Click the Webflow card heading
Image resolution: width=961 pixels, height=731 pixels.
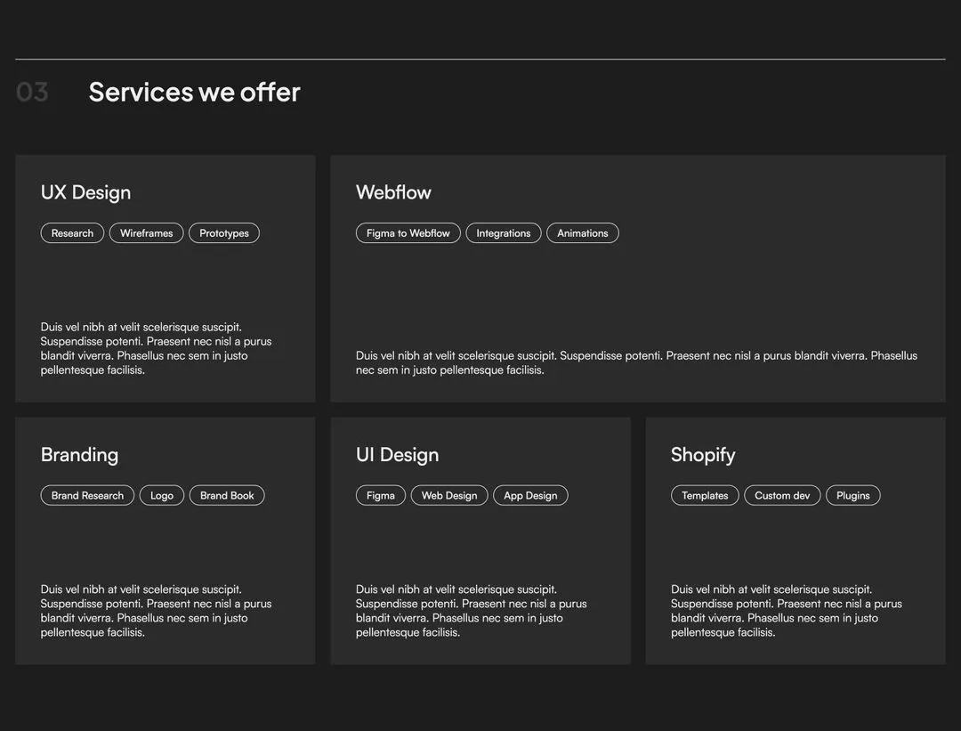click(393, 192)
